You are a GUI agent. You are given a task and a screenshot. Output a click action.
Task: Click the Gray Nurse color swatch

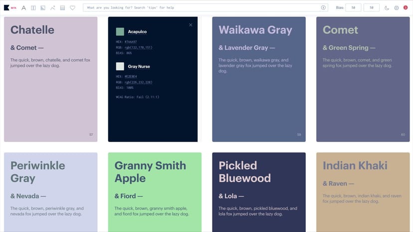[x=120, y=66]
